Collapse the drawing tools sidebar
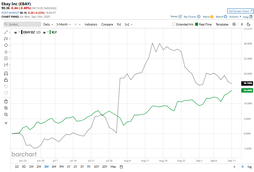The image size is (254, 172). coord(6,123)
